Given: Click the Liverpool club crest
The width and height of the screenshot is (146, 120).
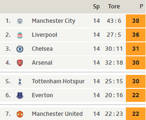Looking at the screenshot, I should tap(20, 35).
